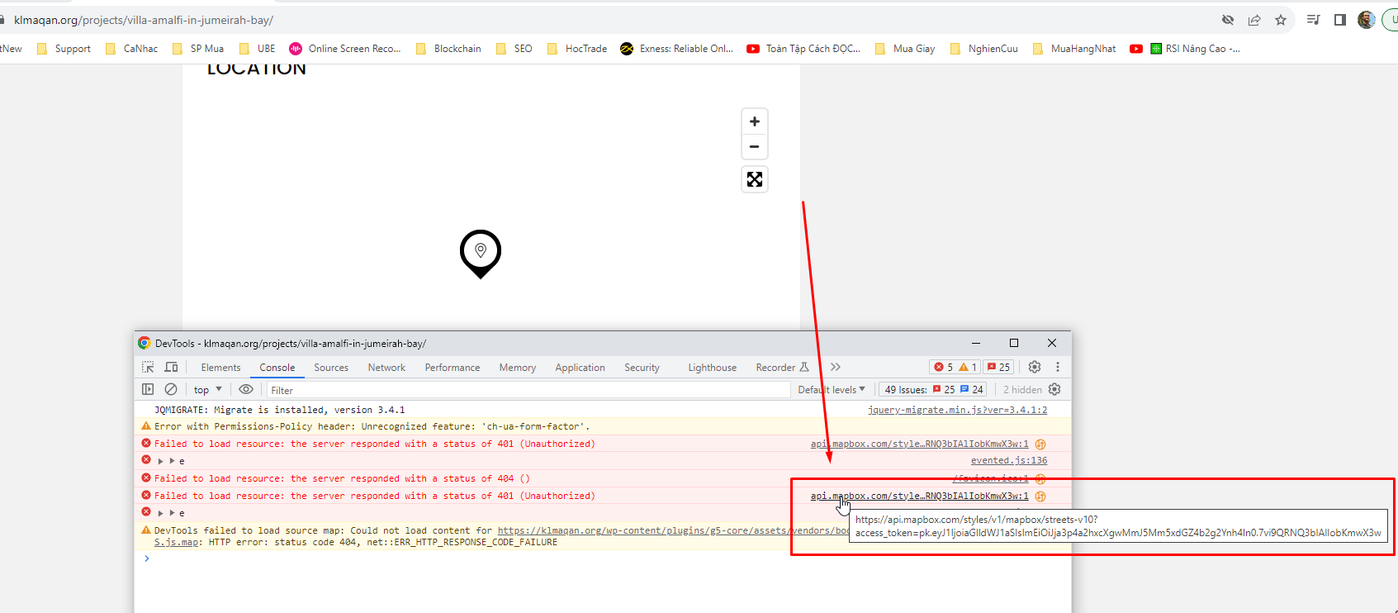
Task: Open the Chrome side panel
Action: tap(1339, 20)
